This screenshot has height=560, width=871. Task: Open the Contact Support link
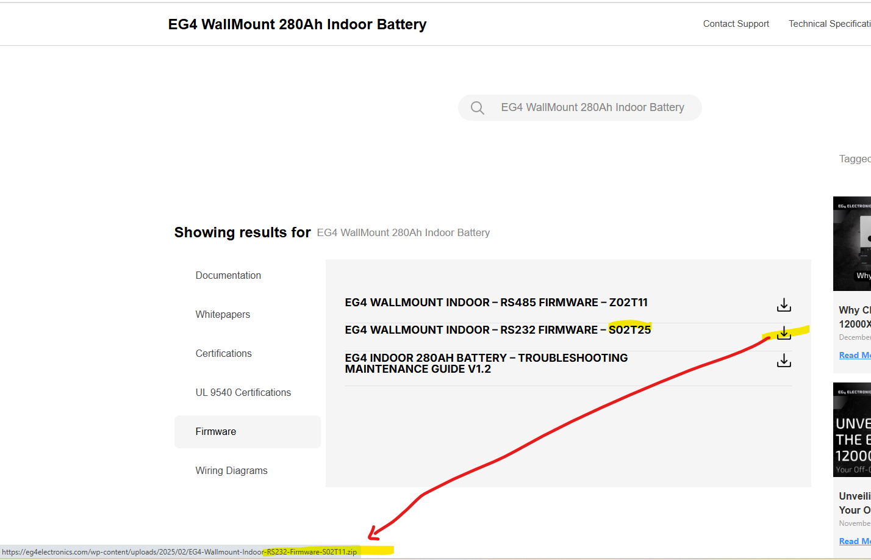pyautogui.click(x=736, y=24)
